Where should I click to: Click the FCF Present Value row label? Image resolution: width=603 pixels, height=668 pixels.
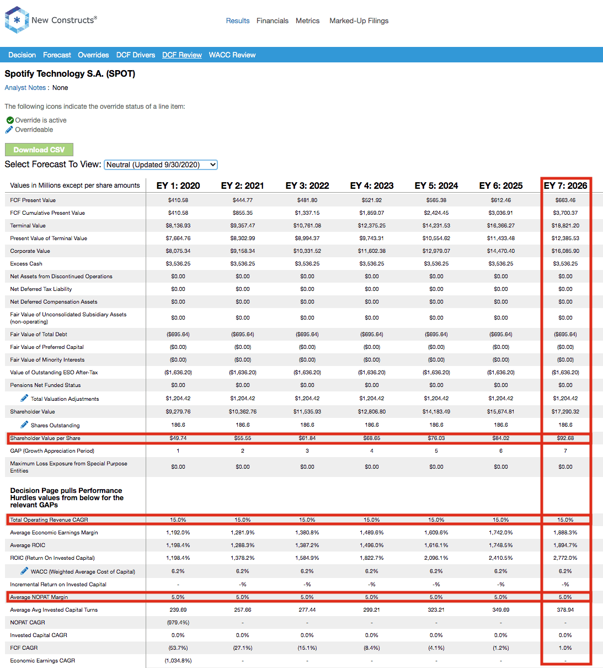(x=33, y=200)
